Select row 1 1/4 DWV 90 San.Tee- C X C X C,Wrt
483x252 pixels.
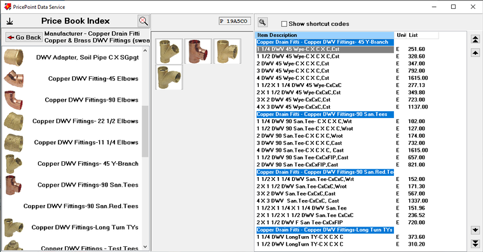tap(325, 121)
